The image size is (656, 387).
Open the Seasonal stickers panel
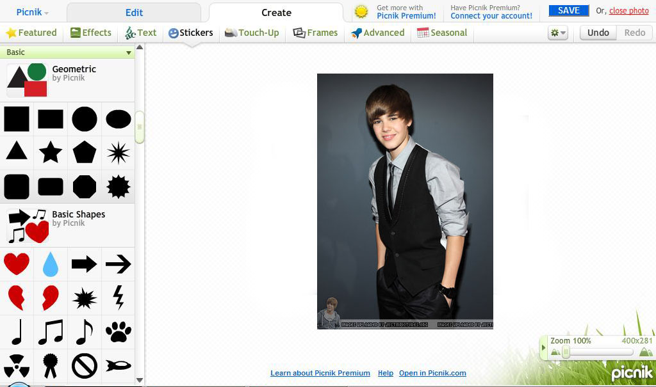pyautogui.click(x=442, y=33)
